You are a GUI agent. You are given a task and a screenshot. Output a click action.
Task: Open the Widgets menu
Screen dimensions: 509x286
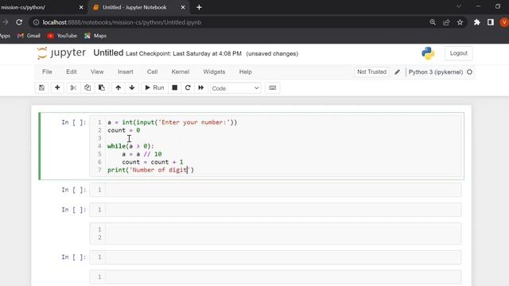click(214, 71)
